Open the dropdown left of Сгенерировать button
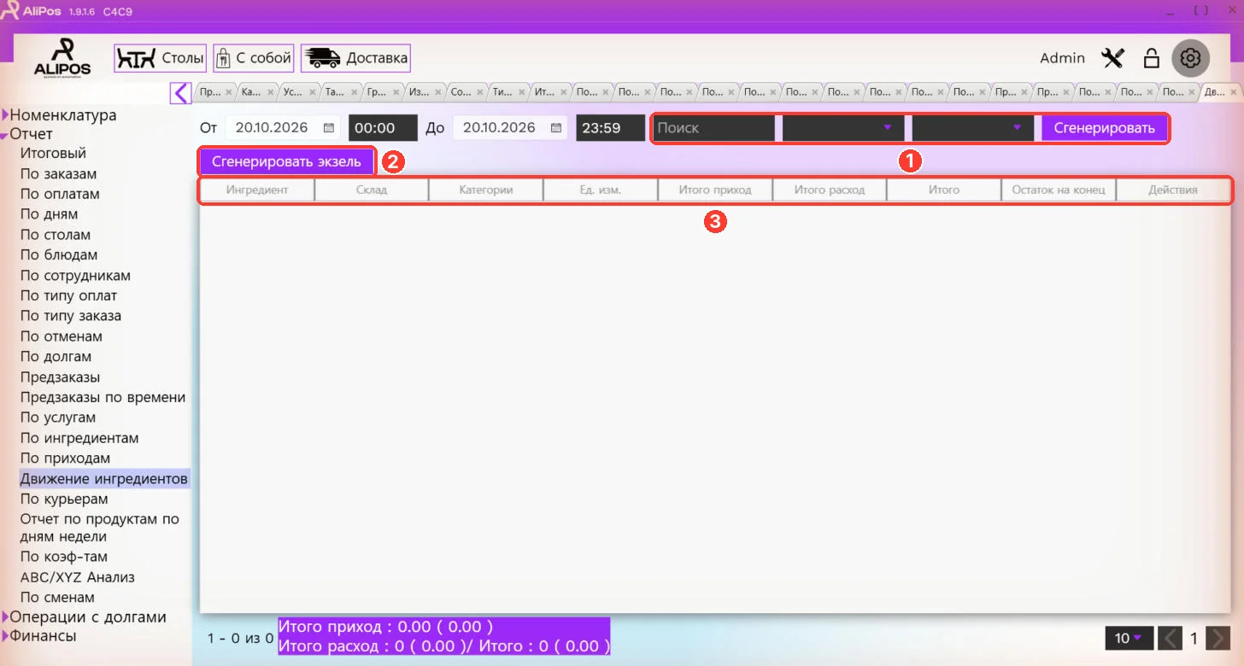1244x666 pixels. click(x=972, y=128)
